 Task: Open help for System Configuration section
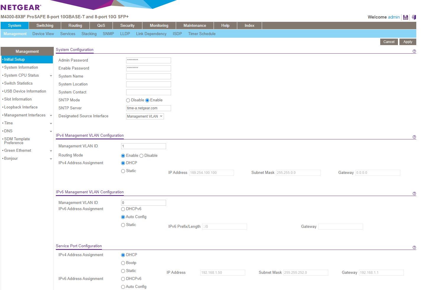coord(414,51)
